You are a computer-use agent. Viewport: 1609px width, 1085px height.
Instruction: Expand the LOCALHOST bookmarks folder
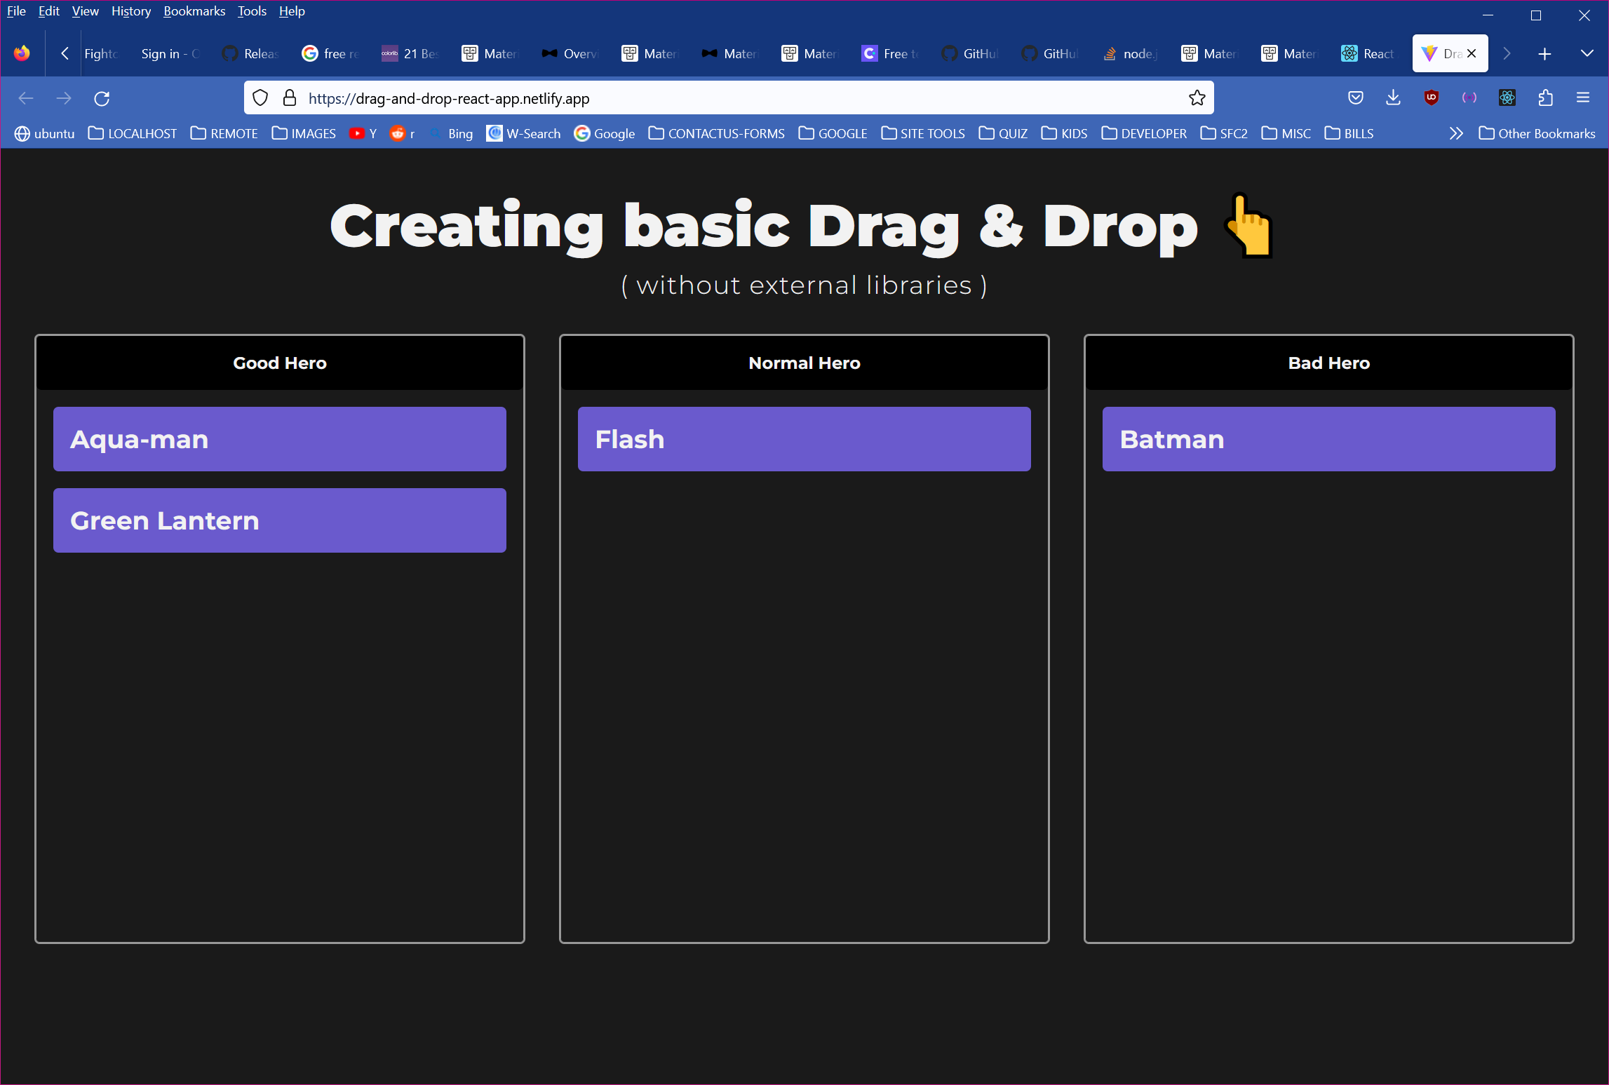[133, 133]
